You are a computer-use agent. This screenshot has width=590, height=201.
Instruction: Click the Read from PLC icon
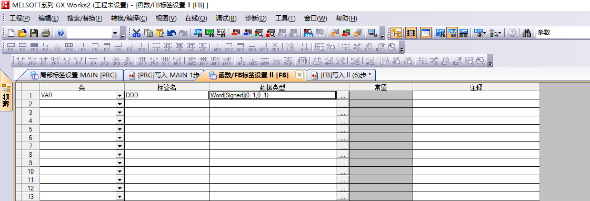[x=247, y=33]
